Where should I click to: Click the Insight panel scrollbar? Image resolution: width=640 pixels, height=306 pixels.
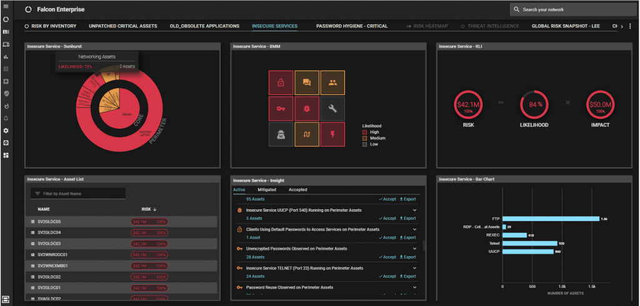click(424, 245)
